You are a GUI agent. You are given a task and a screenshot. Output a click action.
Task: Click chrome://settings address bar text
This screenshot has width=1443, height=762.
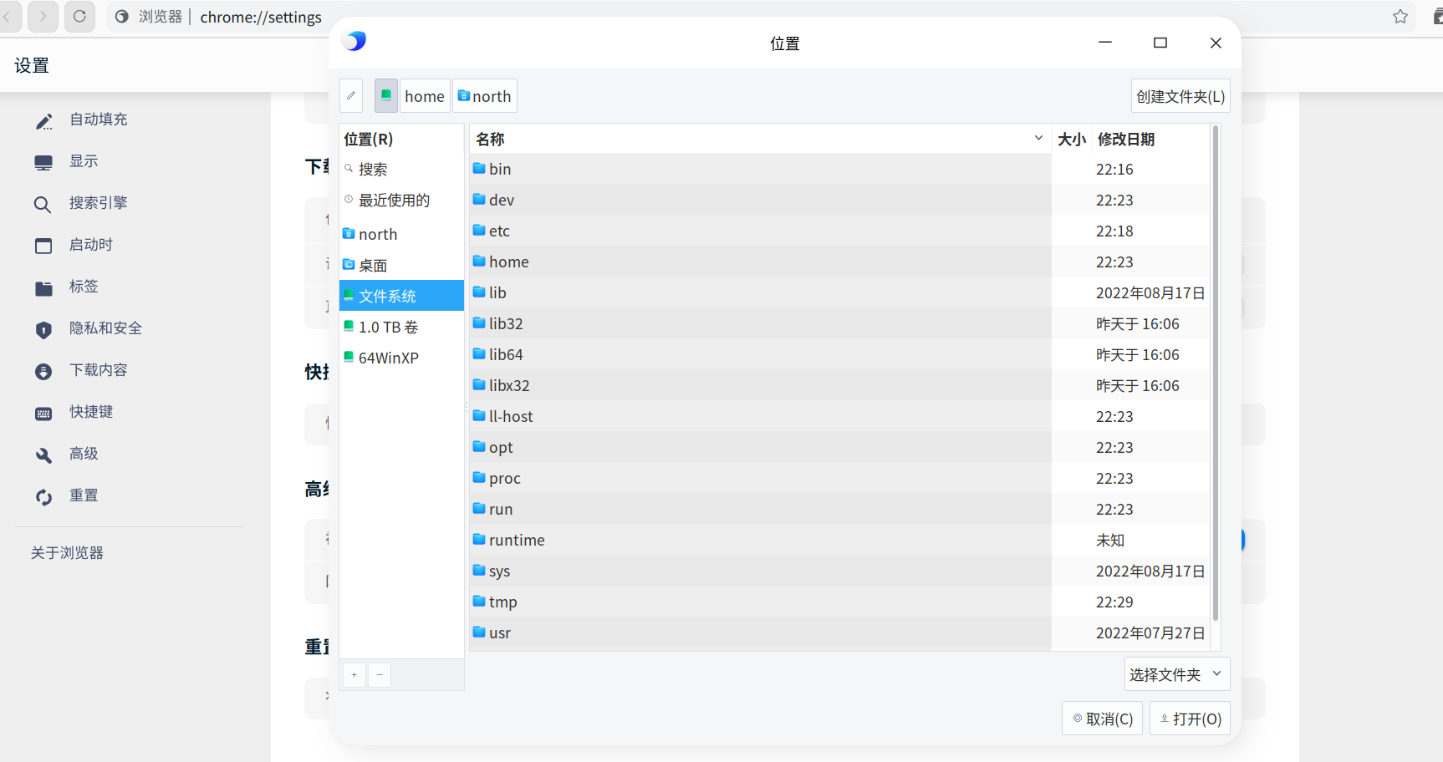[261, 17]
